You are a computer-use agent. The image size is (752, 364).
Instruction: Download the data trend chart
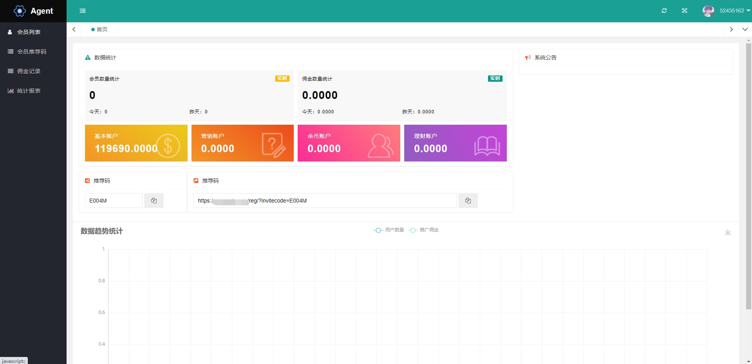point(728,232)
